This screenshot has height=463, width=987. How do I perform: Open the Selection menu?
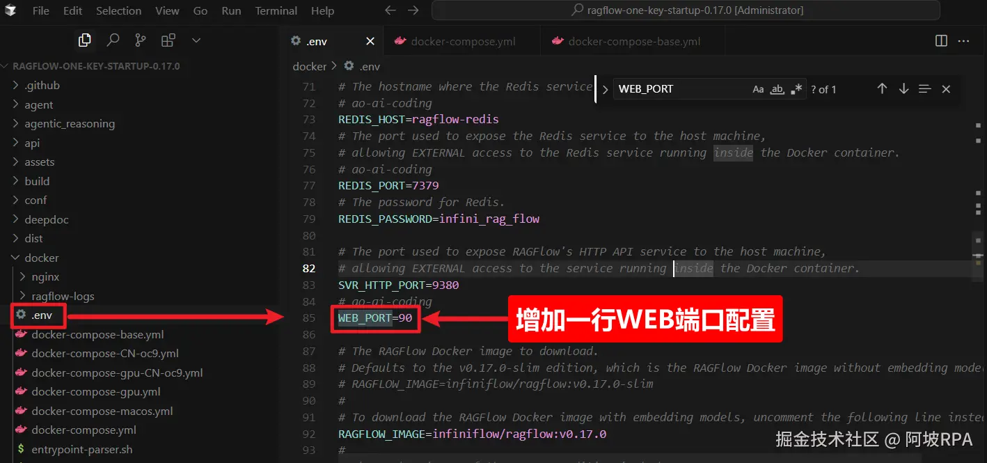(118, 10)
